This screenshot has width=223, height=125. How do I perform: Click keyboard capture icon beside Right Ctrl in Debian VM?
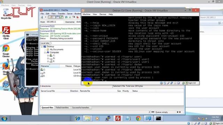click(187, 83)
